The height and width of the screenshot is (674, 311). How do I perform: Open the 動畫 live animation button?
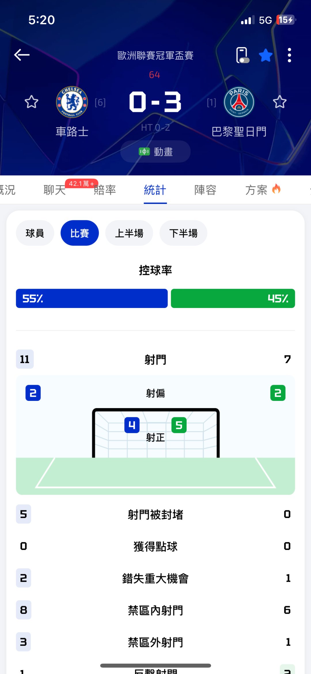point(155,151)
